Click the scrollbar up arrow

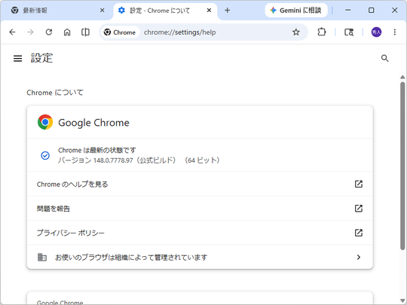coord(402,78)
